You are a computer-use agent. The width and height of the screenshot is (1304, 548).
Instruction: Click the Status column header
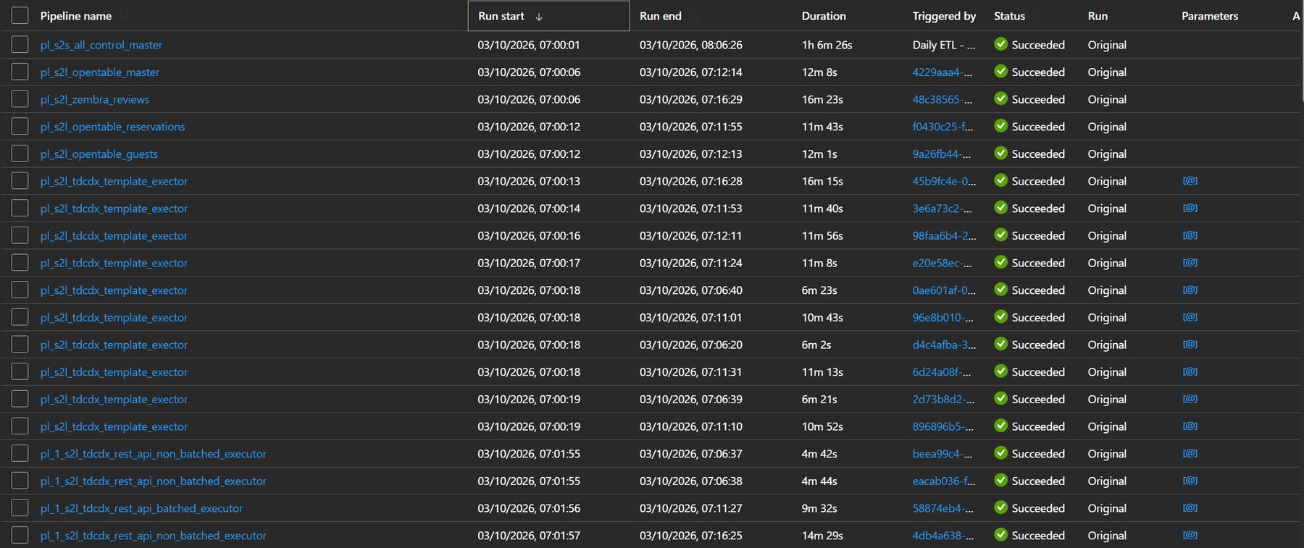1009,16
